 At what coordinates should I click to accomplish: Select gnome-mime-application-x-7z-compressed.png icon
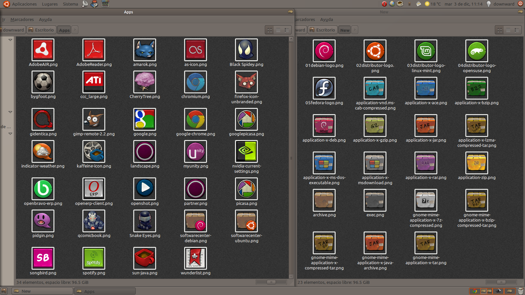point(426,200)
